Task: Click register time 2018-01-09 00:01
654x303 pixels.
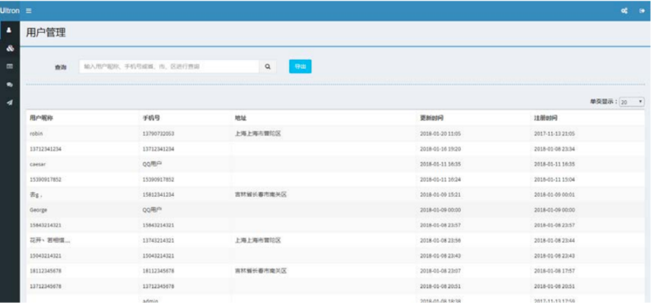Action: tap(554, 194)
